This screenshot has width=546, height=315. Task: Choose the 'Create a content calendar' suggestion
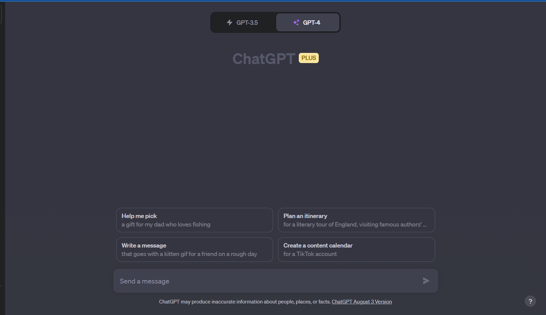(356, 250)
